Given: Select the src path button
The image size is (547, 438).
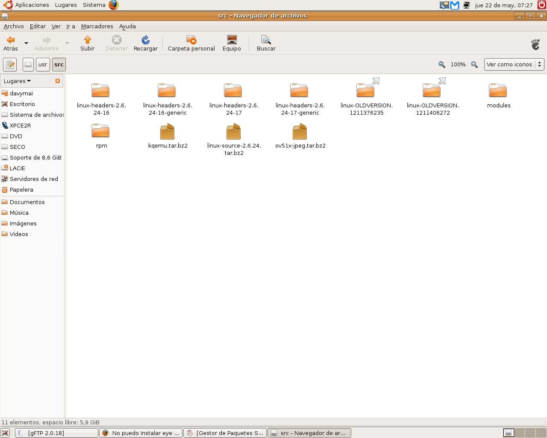Looking at the screenshot, I should point(59,65).
